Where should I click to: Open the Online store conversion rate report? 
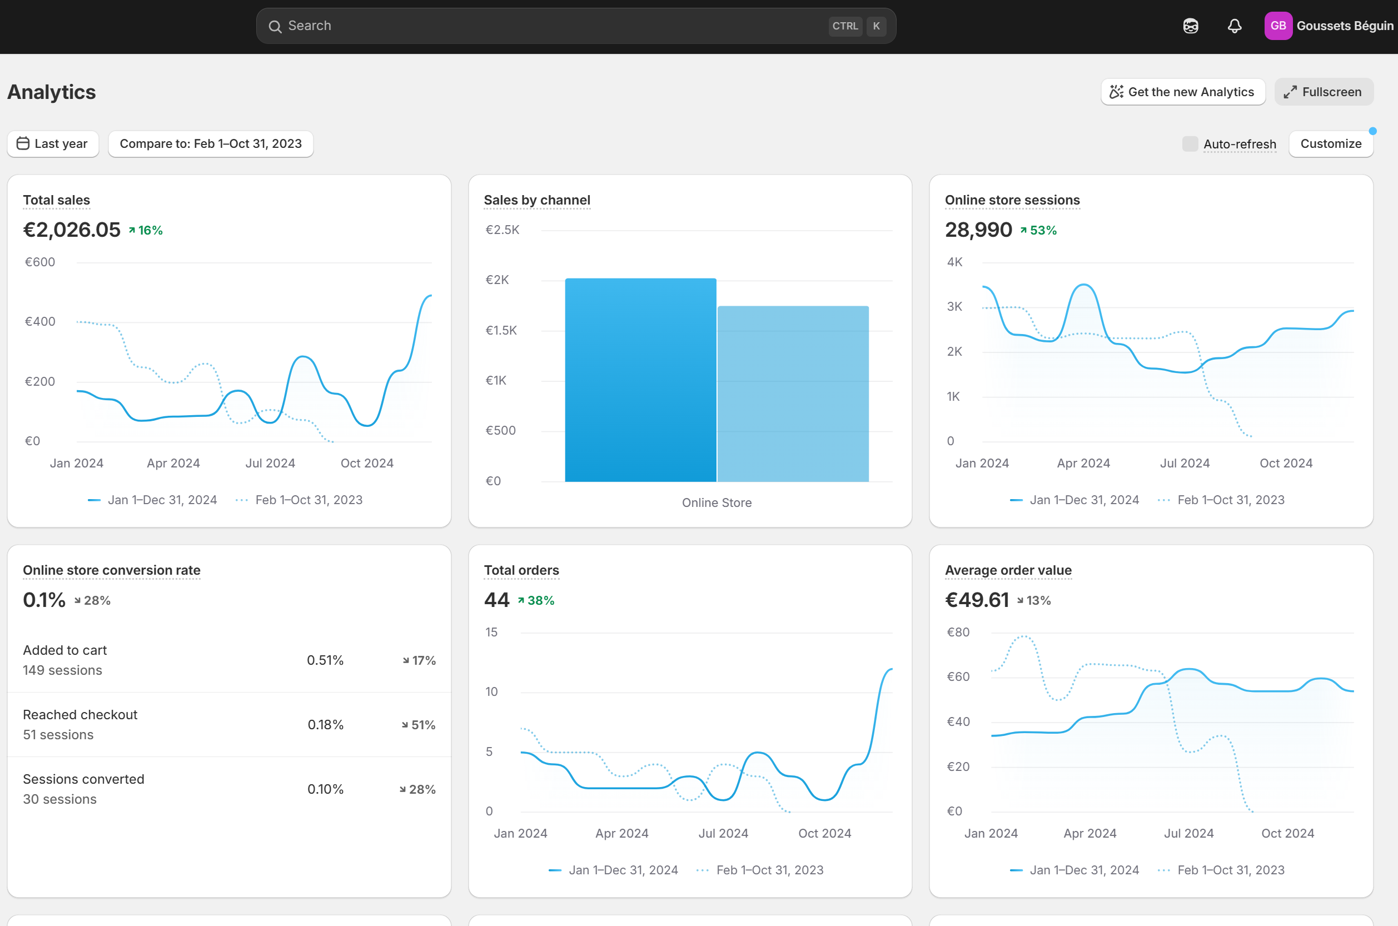coord(112,570)
